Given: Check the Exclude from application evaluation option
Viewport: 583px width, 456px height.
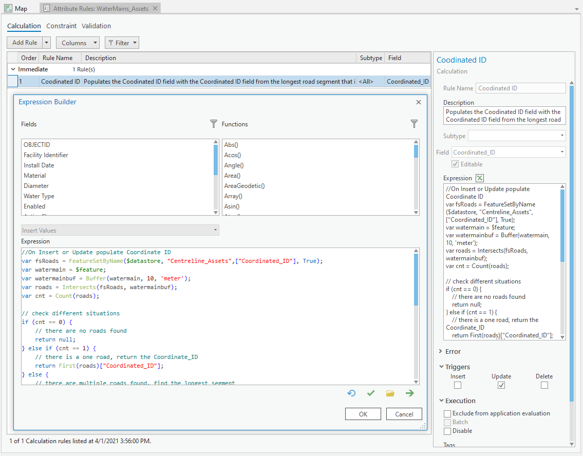Looking at the screenshot, I should click(x=448, y=413).
